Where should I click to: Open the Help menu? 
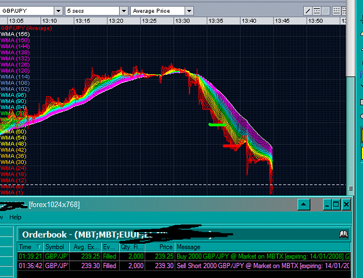coord(15,217)
